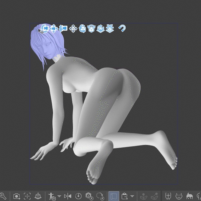This screenshot has width=201, height=201.
Task: Click the figure with plus sign icon
Action: tap(52, 196)
